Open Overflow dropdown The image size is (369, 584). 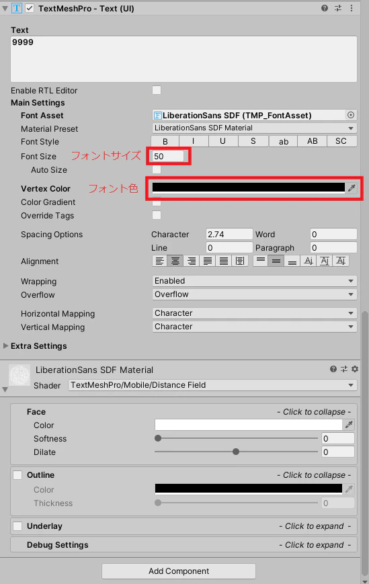tap(255, 294)
